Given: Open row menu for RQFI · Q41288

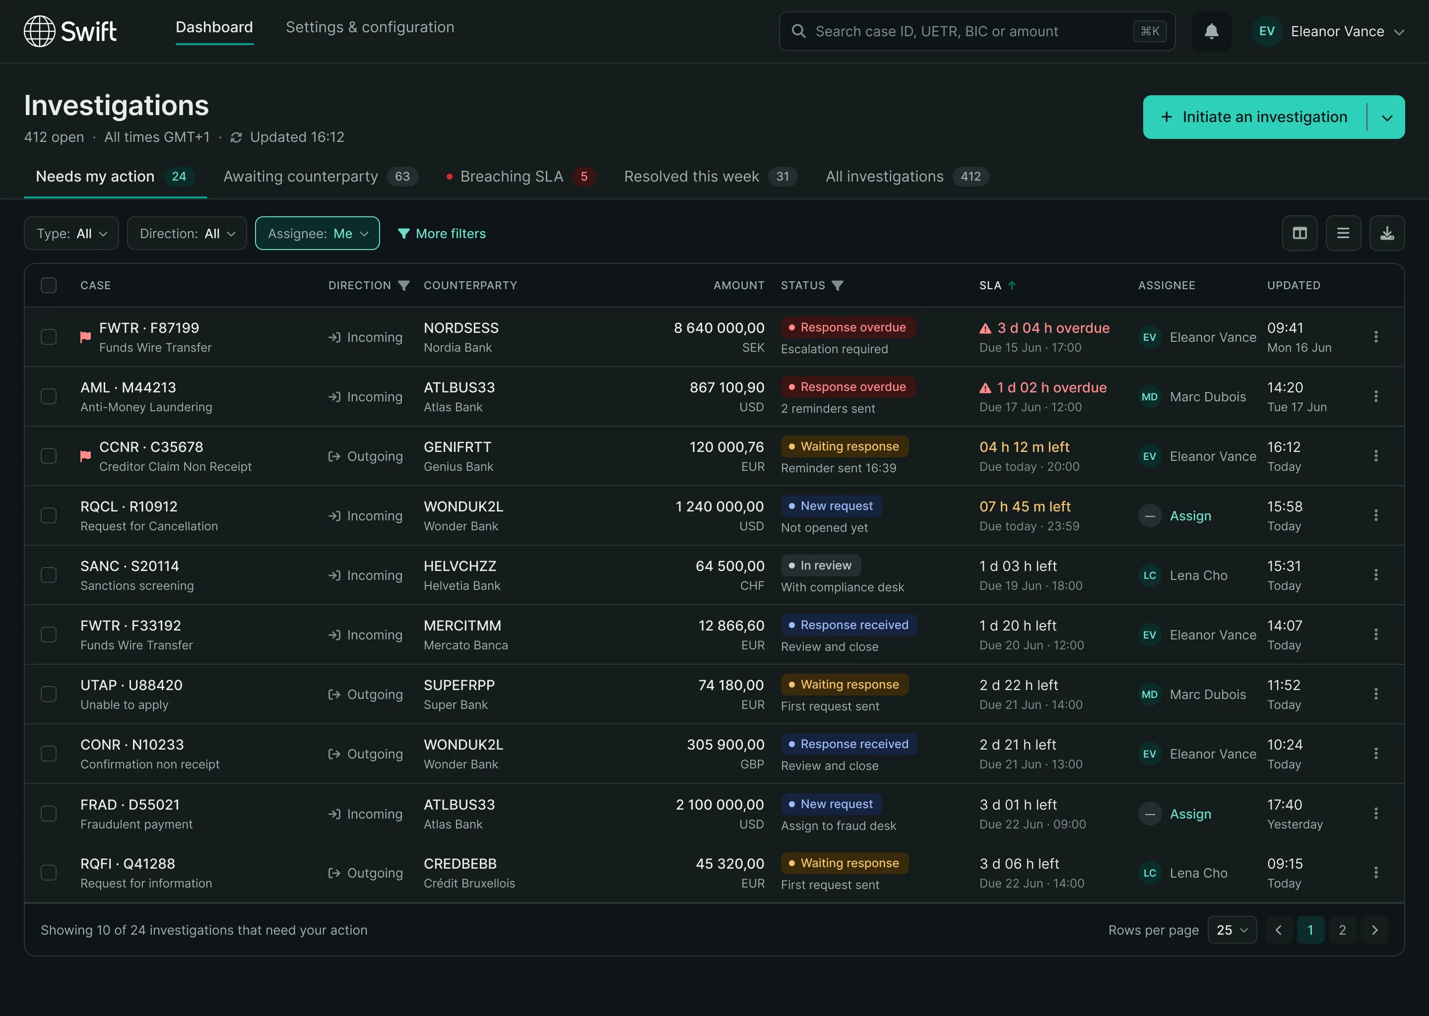Looking at the screenshot, I should coord(1376,873).
